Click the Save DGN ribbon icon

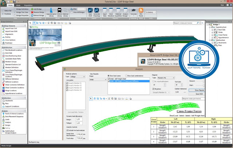click(90, 12)
